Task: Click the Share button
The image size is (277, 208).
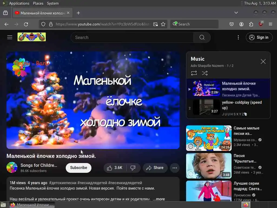Action: pyautogui.click(x=155, y=168)
